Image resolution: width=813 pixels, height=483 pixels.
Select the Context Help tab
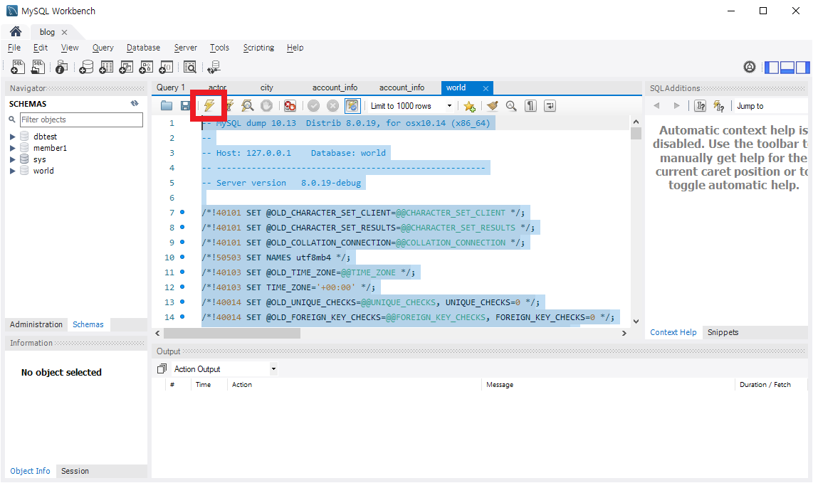coord(673,332)
